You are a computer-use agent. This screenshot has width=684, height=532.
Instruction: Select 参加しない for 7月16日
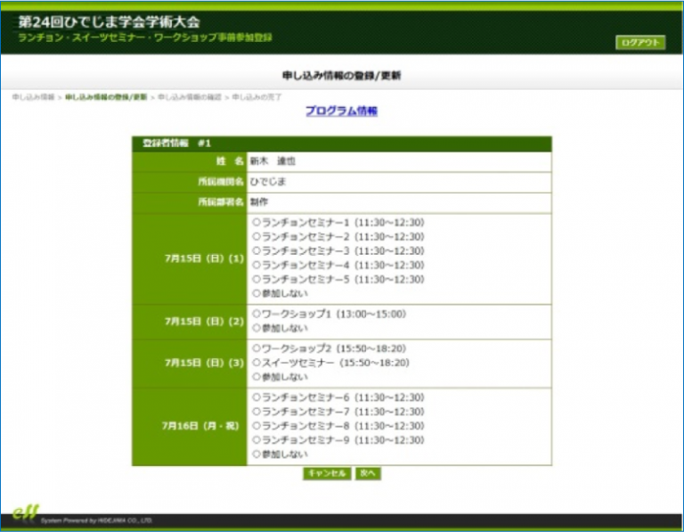coord(256,454)
